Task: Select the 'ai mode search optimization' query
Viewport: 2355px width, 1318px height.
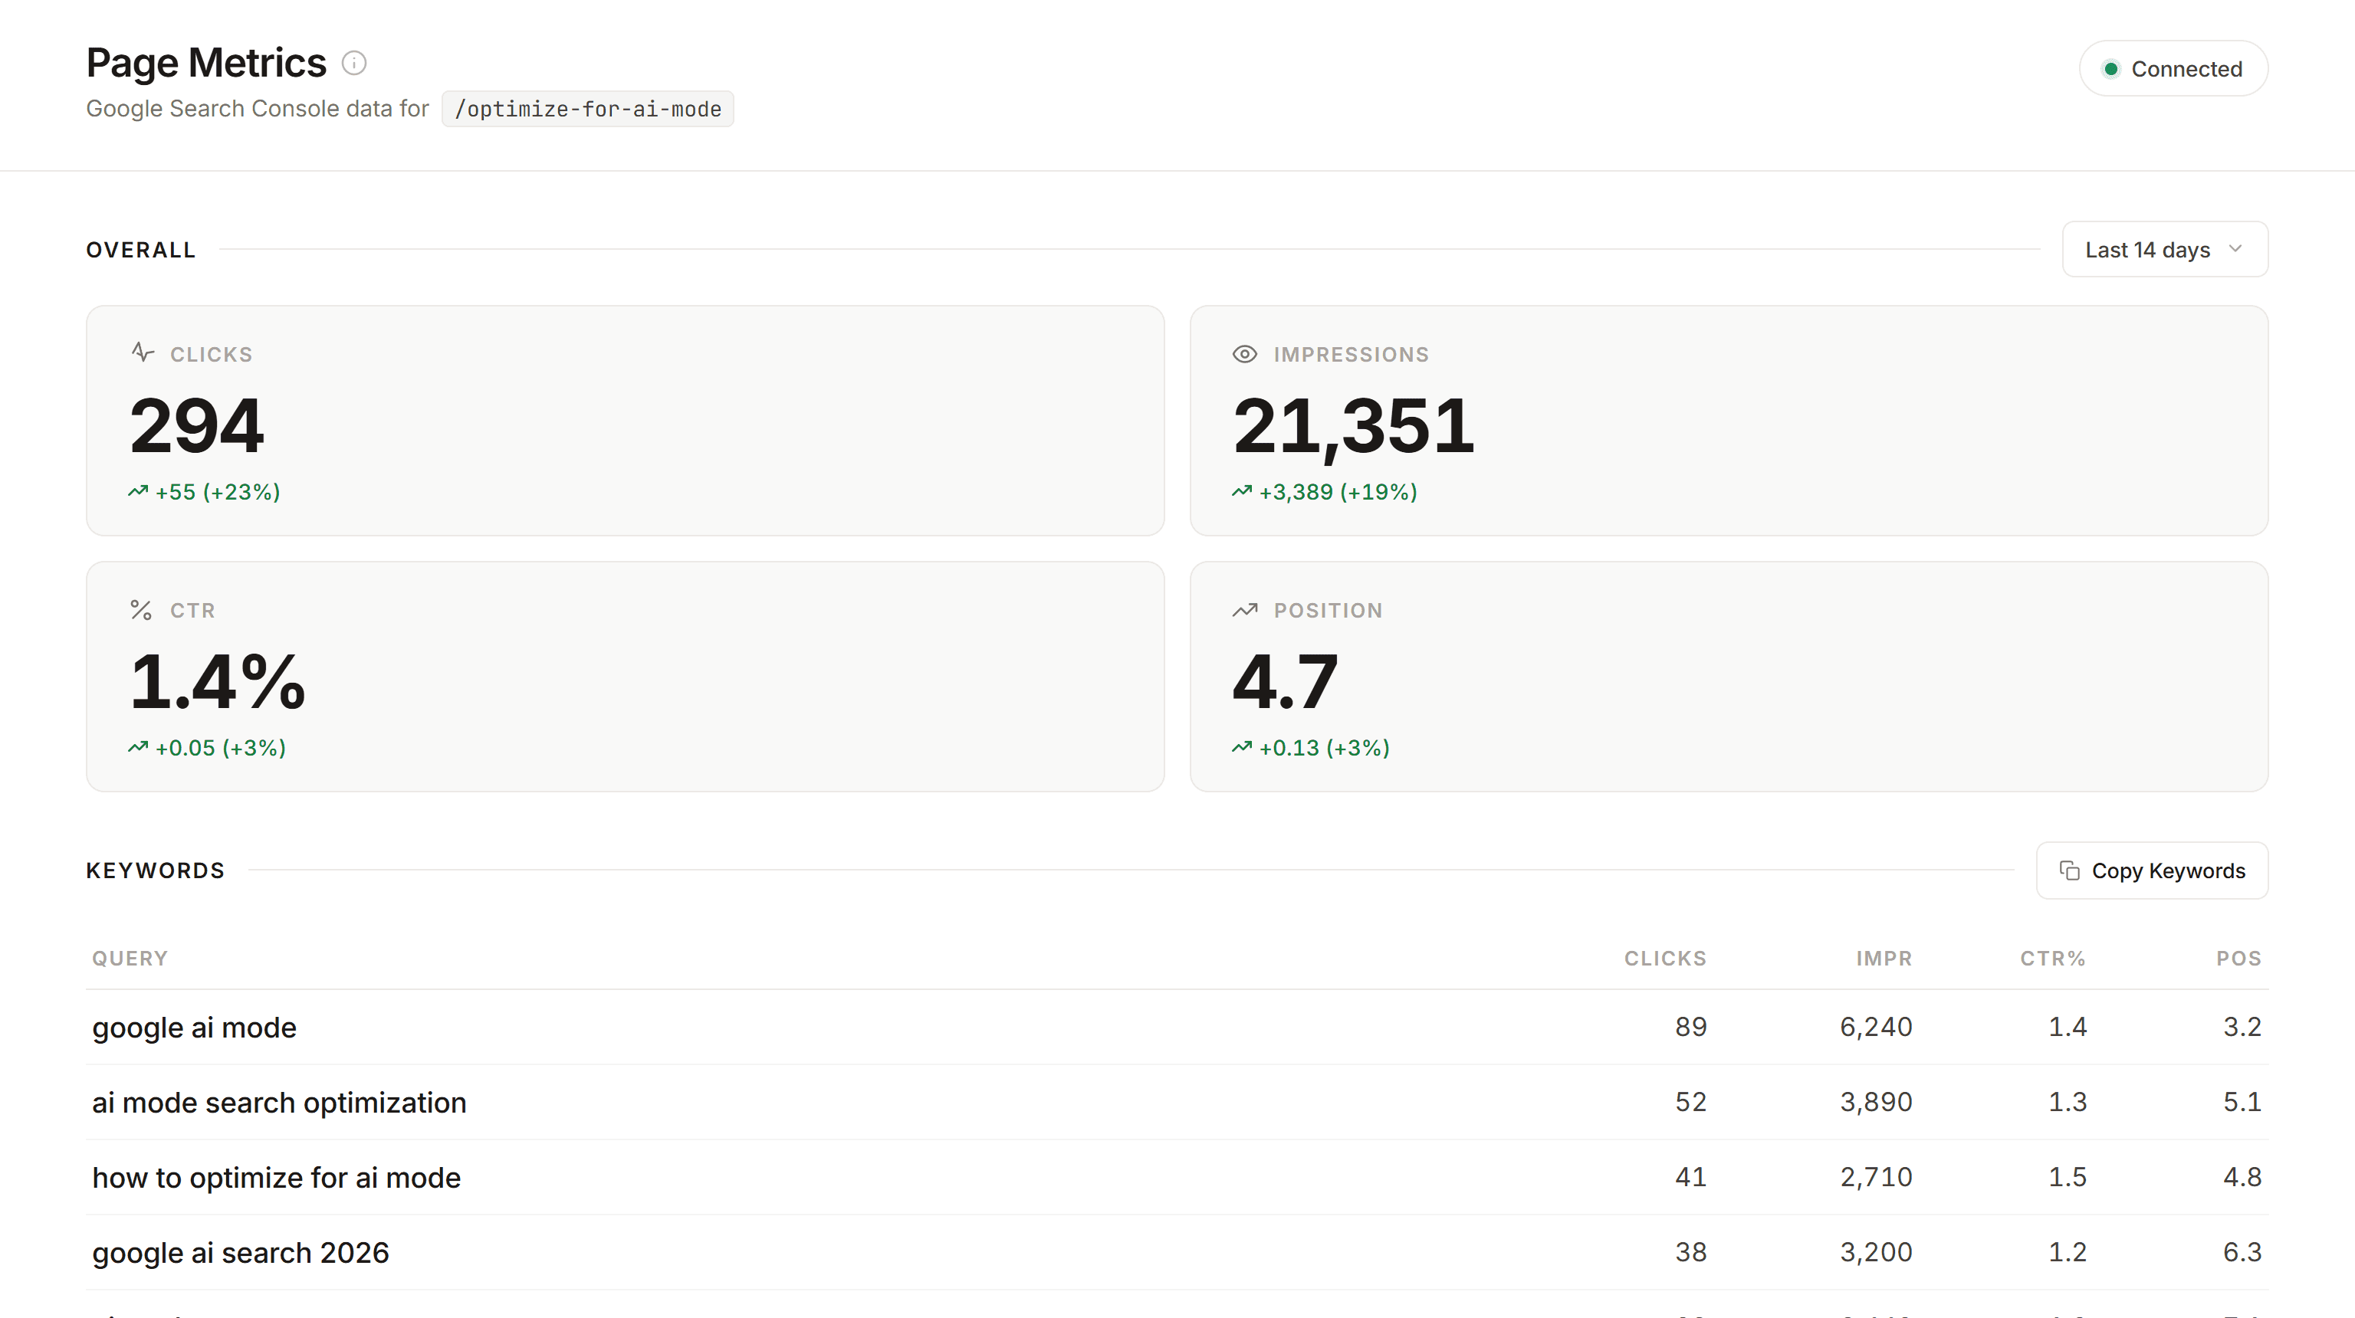Action: [x=279, y=1103]
